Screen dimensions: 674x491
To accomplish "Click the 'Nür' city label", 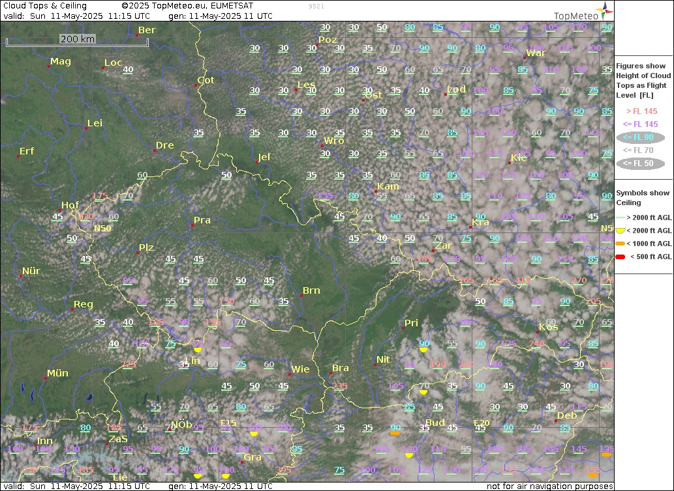I will [31, 271].
